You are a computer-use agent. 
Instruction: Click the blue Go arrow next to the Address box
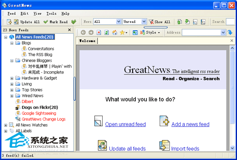(230, 32)
